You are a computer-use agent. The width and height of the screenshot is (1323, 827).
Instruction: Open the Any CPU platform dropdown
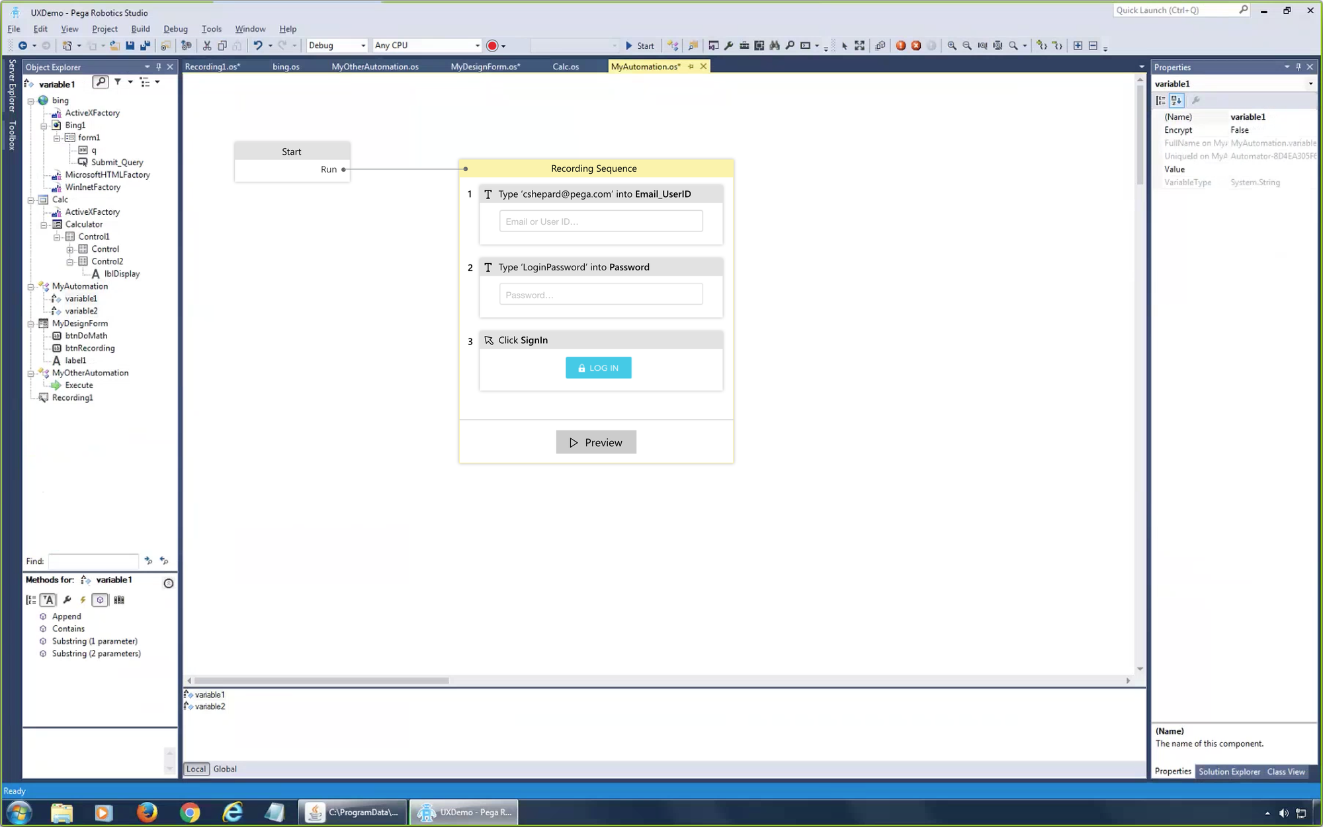pyautogui.click(x=477, y=46)
